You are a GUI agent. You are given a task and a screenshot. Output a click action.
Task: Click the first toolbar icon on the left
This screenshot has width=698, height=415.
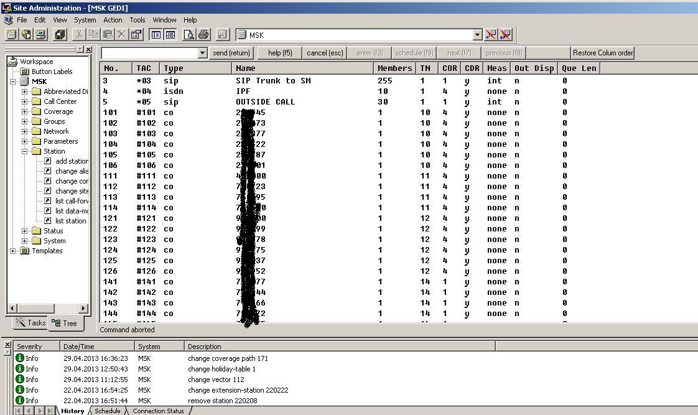[12, 35]
